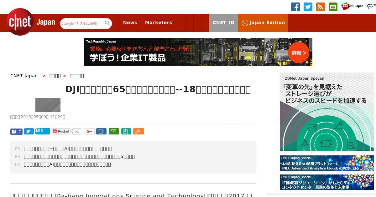Open the second PR link ending with 5
The height and width of the screenshot is (197, 376).
[79, 157]
